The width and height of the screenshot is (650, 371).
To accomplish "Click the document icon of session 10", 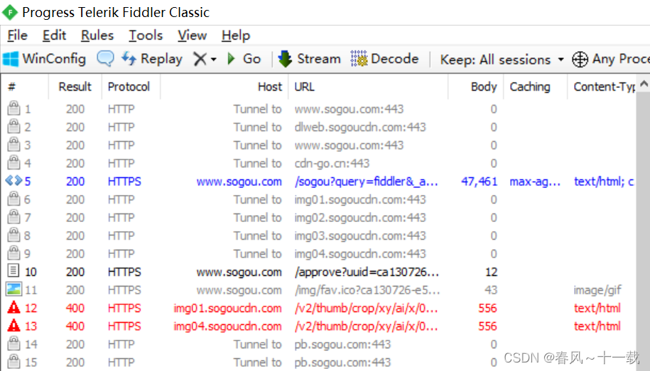I will click(13, 271).
